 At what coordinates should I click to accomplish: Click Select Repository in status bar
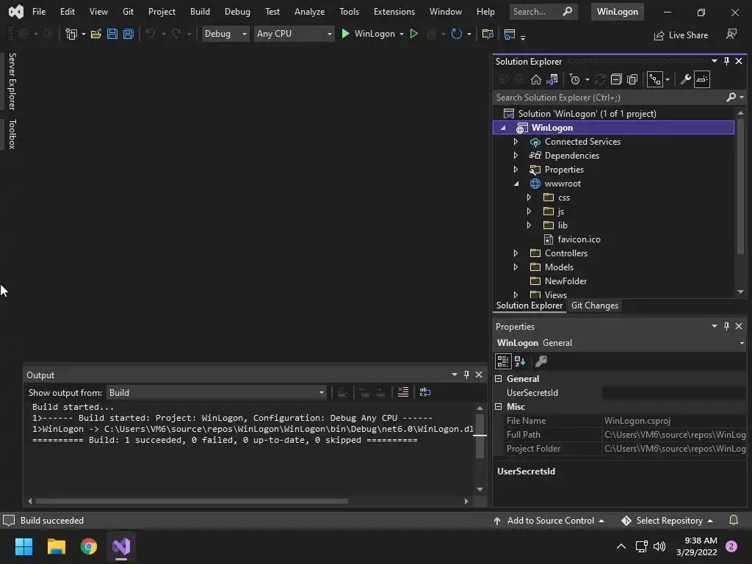point(667,521)
